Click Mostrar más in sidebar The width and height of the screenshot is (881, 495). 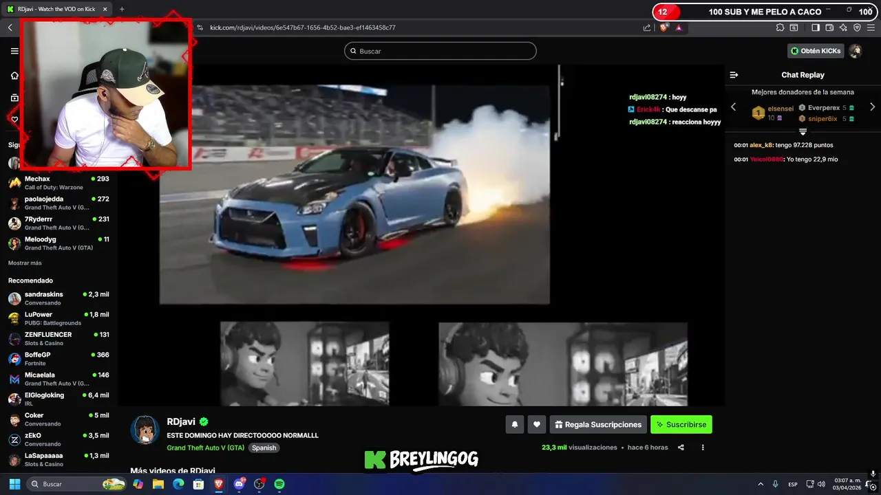(x=25, y=263)
